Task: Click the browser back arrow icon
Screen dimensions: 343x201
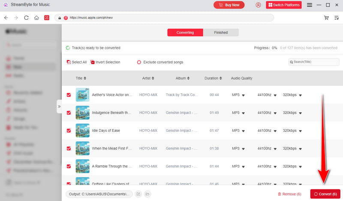Action: point(6,18)
